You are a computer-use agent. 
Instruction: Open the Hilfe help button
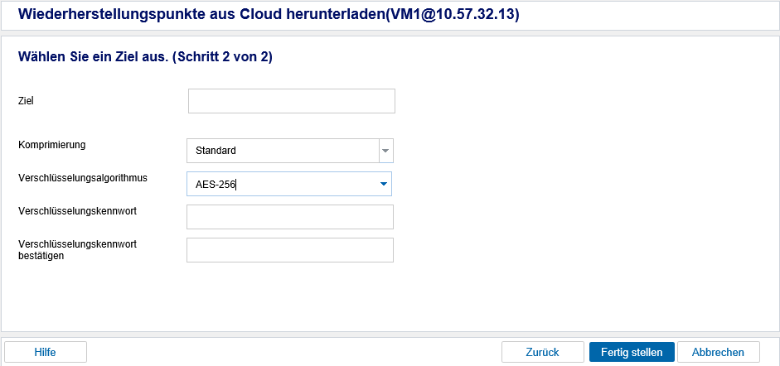(46, 352)
